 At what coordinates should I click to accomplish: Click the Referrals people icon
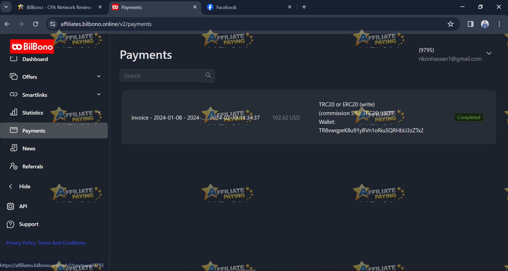[14, 166]
